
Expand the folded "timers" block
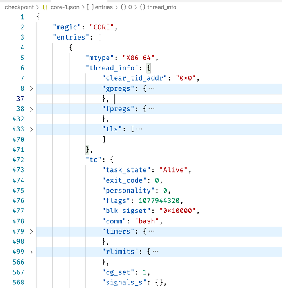[x=31, y=231]
